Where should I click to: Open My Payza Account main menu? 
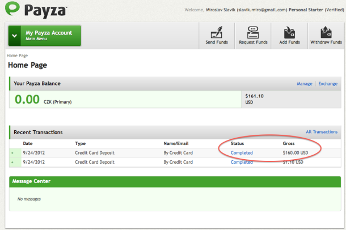(45, 36)
